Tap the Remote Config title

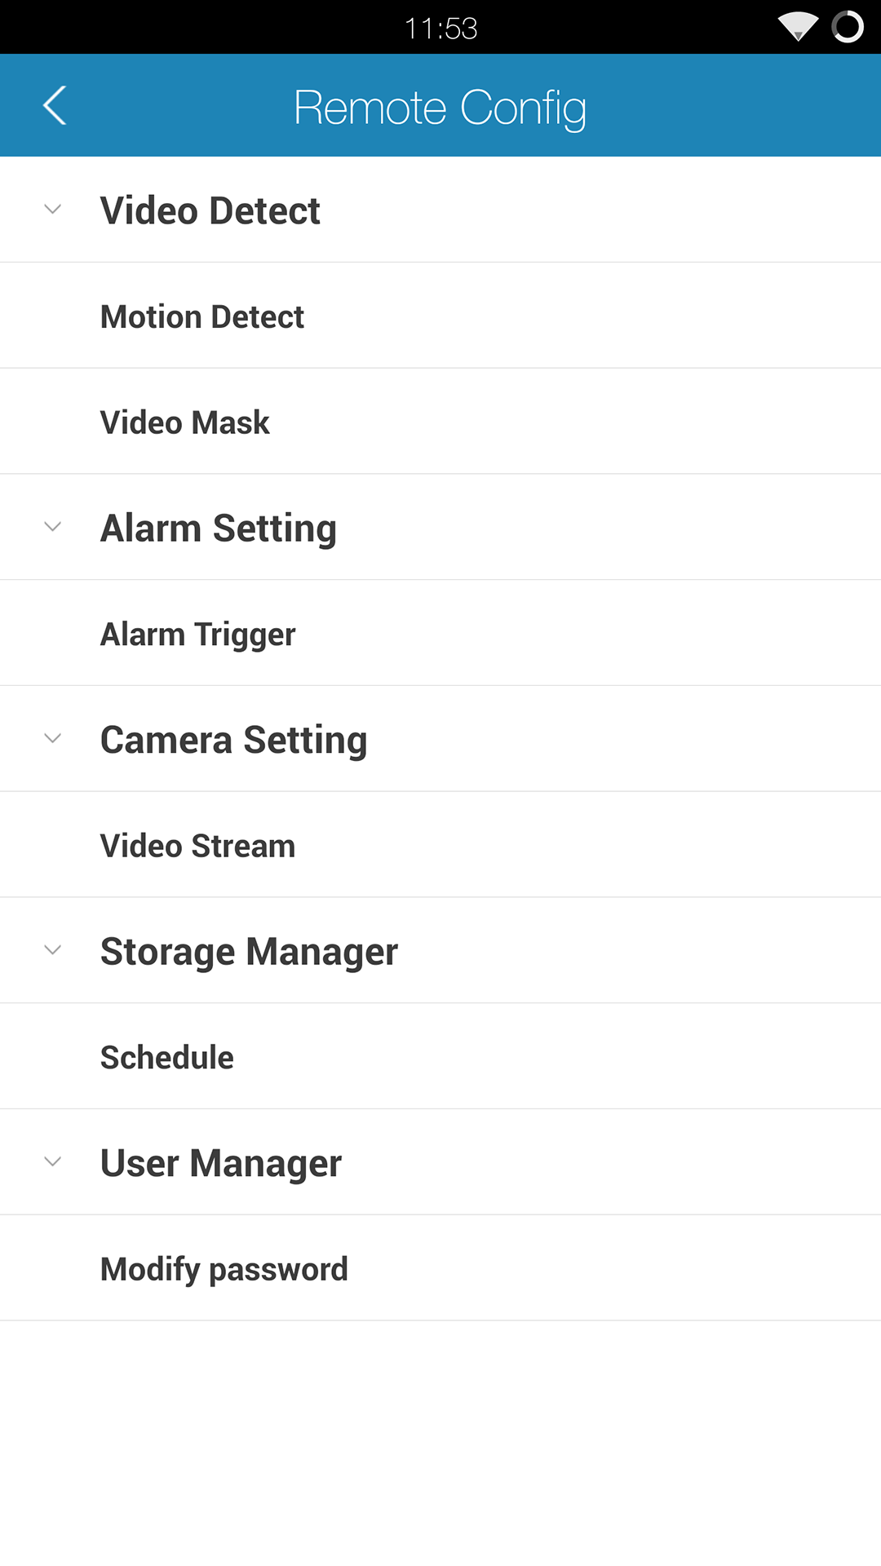coord(440,108)
